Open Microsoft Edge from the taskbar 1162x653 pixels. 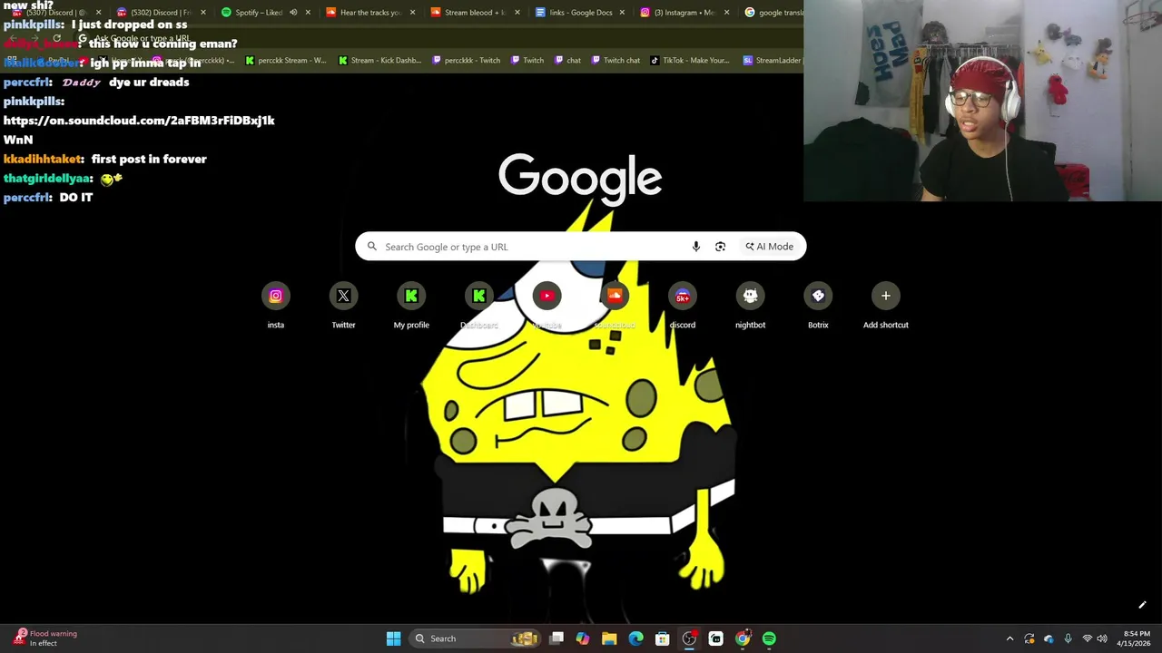(x=635, y=638)
